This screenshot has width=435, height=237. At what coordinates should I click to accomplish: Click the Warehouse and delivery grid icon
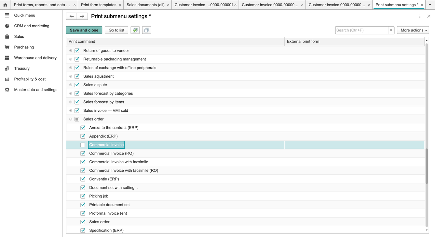point(7,58)
